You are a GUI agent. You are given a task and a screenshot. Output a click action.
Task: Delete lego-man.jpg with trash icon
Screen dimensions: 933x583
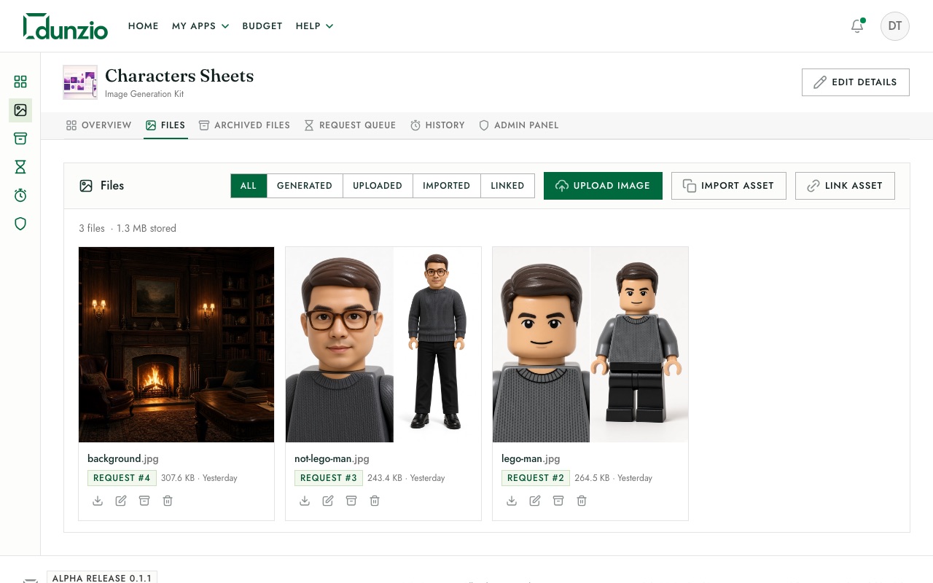coord(582,501)
